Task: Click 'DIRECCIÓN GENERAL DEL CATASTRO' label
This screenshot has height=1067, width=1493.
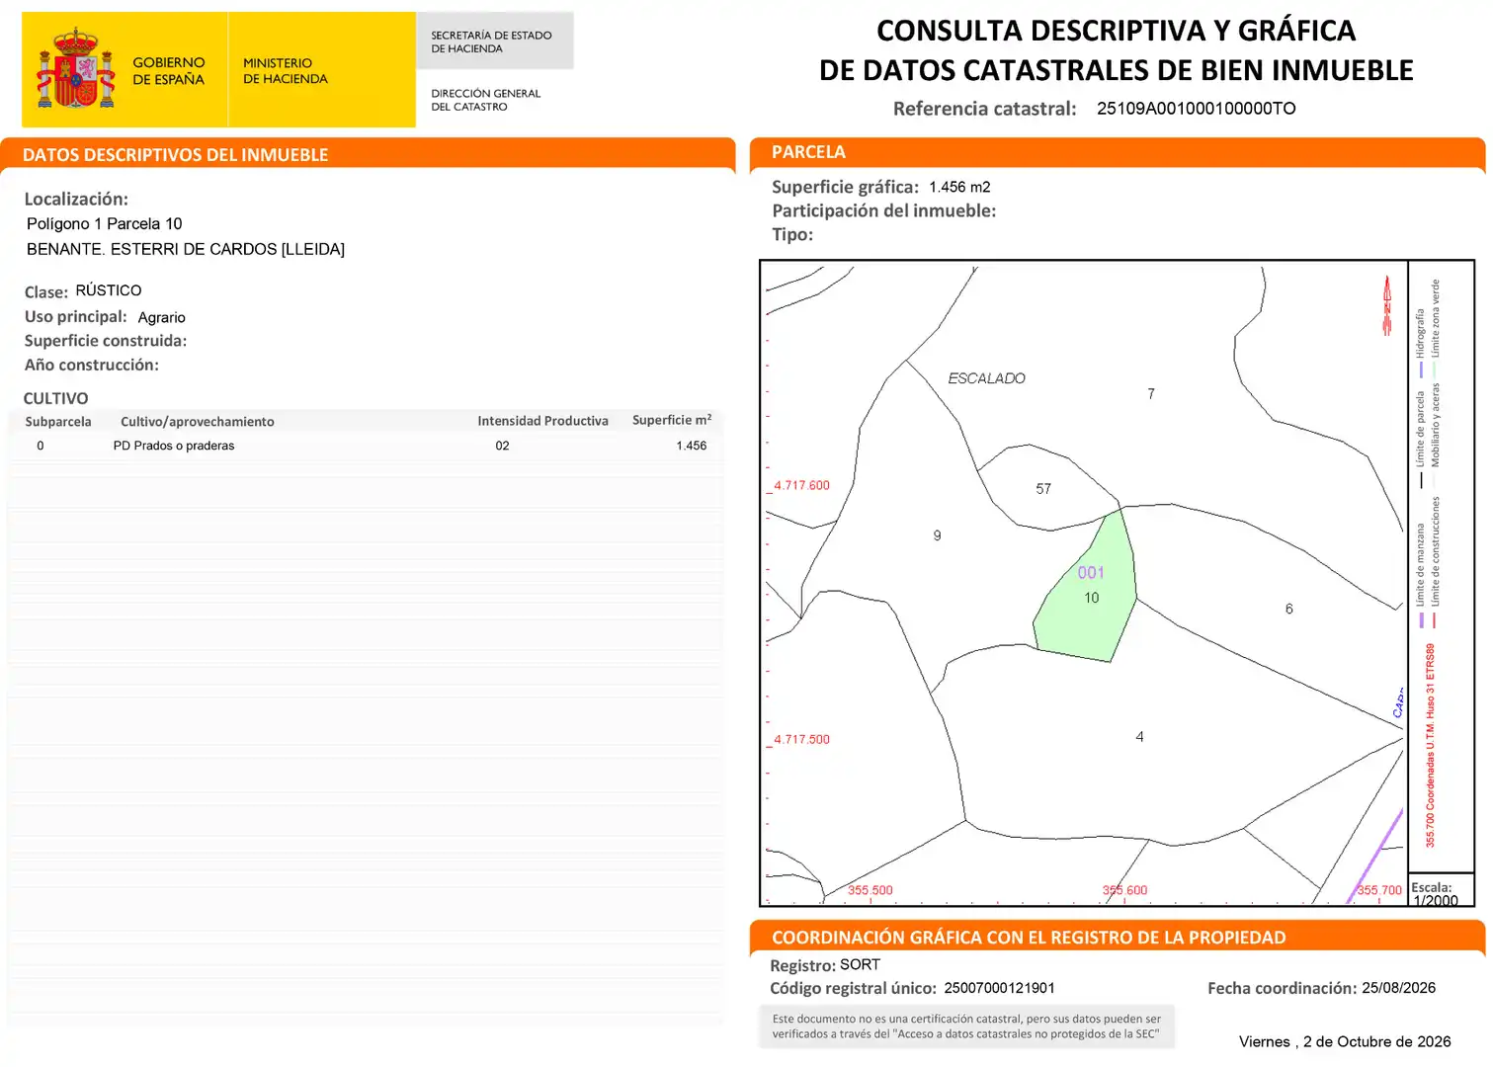Action: click(x=485, y=100)
